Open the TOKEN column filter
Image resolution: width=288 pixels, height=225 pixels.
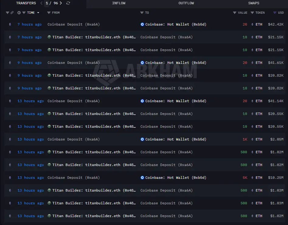click(x=252, y=13)
